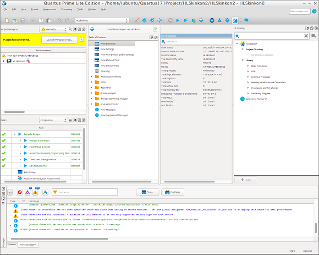Stop processing with the STOP icon
This screenshot has height=255, width=319.
click(170, 20)
